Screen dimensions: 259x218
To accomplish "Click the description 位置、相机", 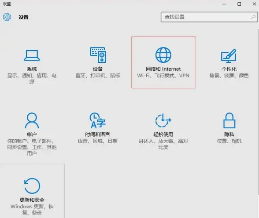I will (x=229, y=141).
